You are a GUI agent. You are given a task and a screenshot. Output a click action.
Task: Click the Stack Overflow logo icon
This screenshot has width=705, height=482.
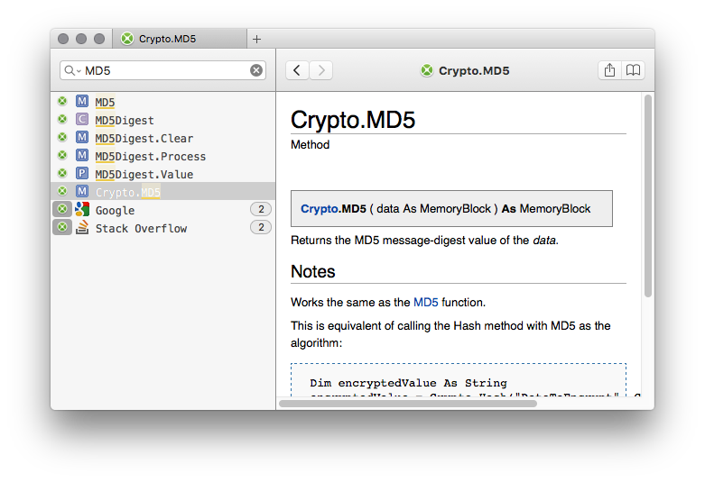82,228
